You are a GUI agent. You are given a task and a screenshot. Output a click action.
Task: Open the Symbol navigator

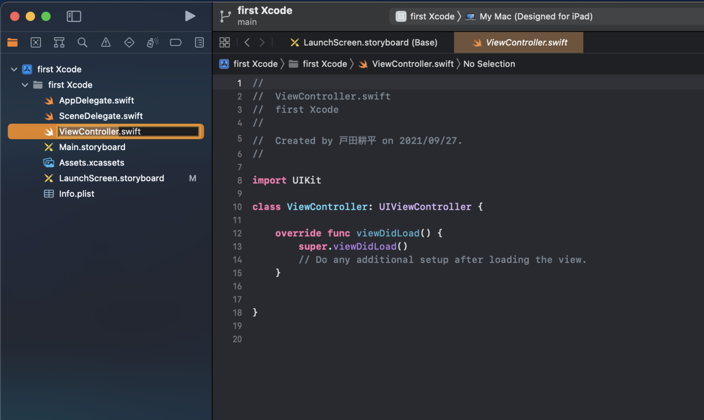click(x=59, y=42)
